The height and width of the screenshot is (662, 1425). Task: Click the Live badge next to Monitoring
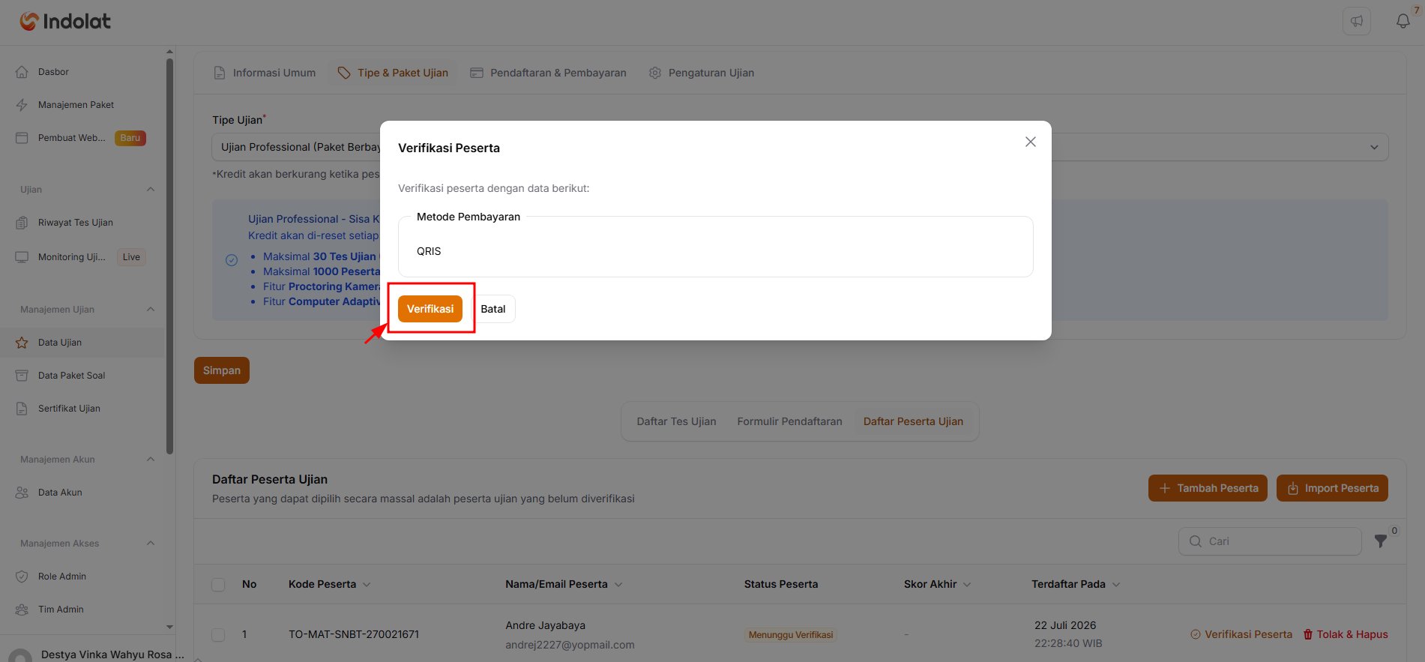pos(131,257)
